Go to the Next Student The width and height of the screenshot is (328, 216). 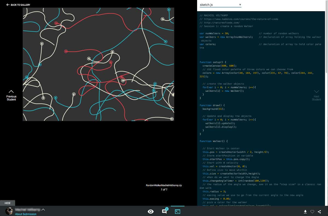[316, 95]
